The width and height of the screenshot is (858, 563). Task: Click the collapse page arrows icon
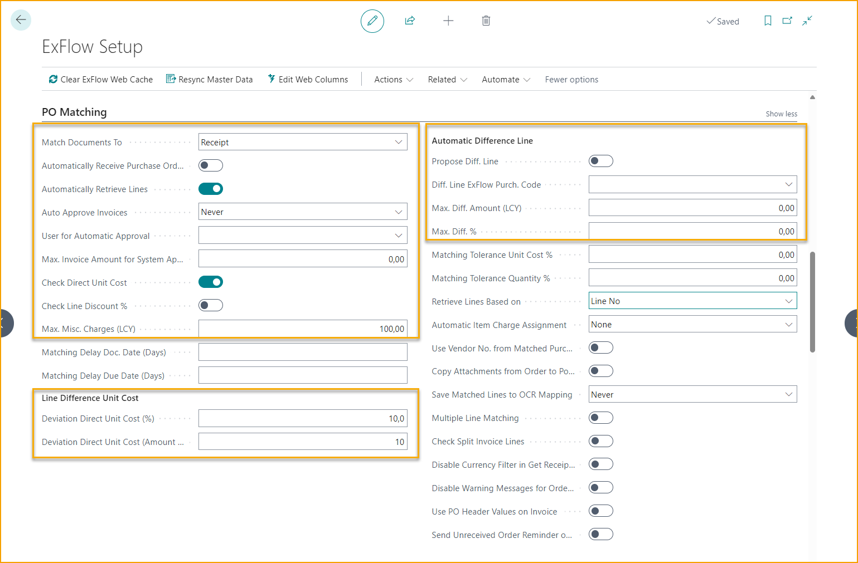pos(807,21)
